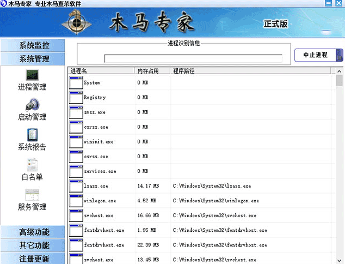Open 系统报告 system report icon
Viewport: 345px width, 264px height.
click(32, 135)
